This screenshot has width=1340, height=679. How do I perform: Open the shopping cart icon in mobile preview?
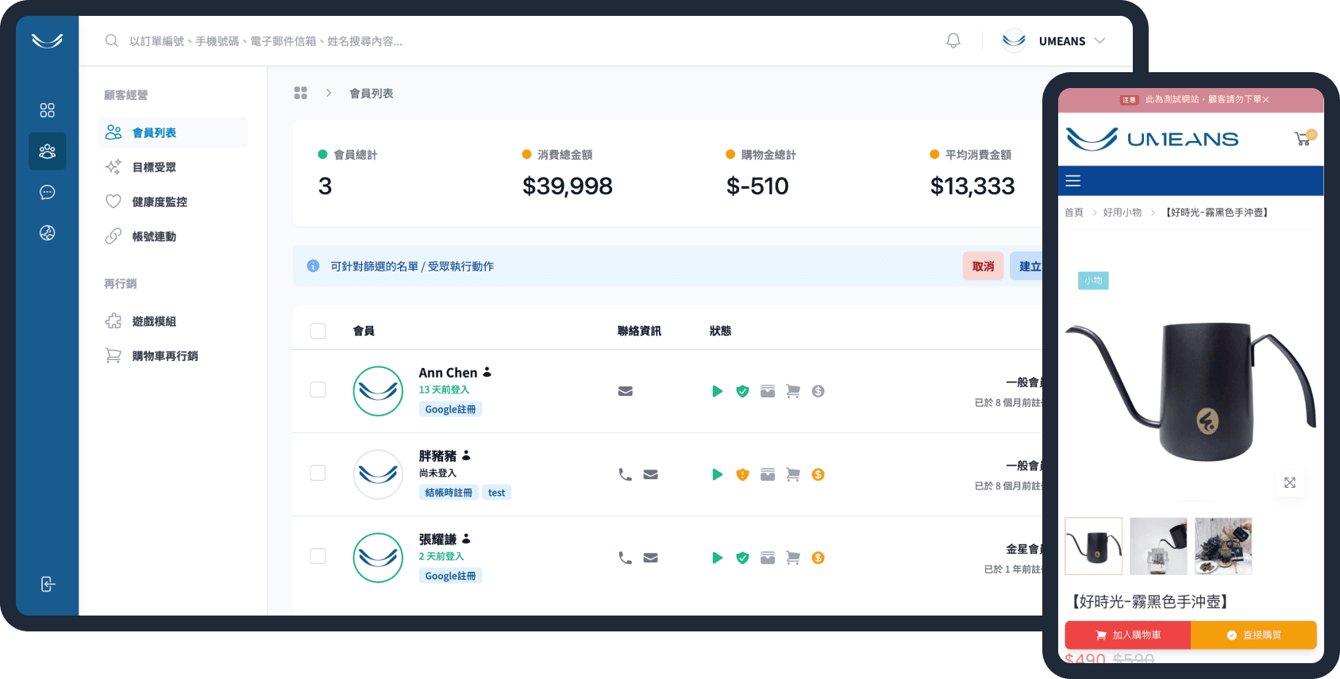pyautogui.click(x=1303, y=139)
